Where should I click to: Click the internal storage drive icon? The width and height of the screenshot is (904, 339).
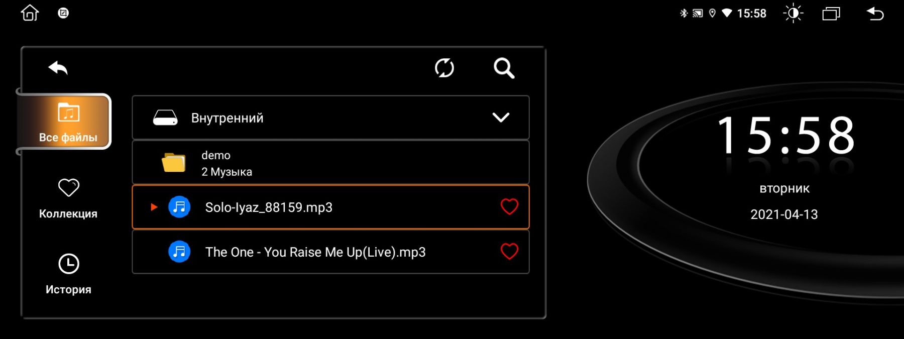click(165, 118)
